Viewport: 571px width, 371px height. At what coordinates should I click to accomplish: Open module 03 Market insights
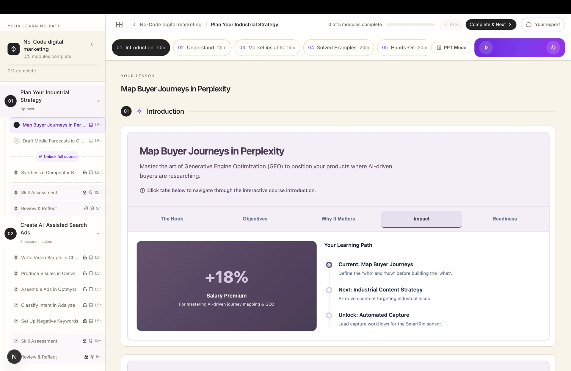pos(267,48)
